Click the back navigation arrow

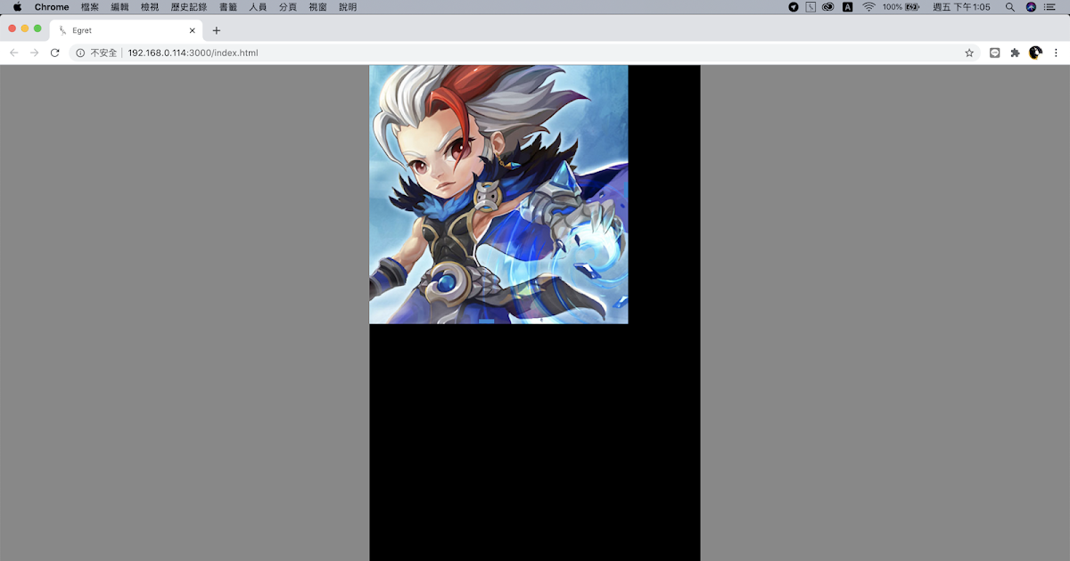pyautogui.click(x=13, y=53)
